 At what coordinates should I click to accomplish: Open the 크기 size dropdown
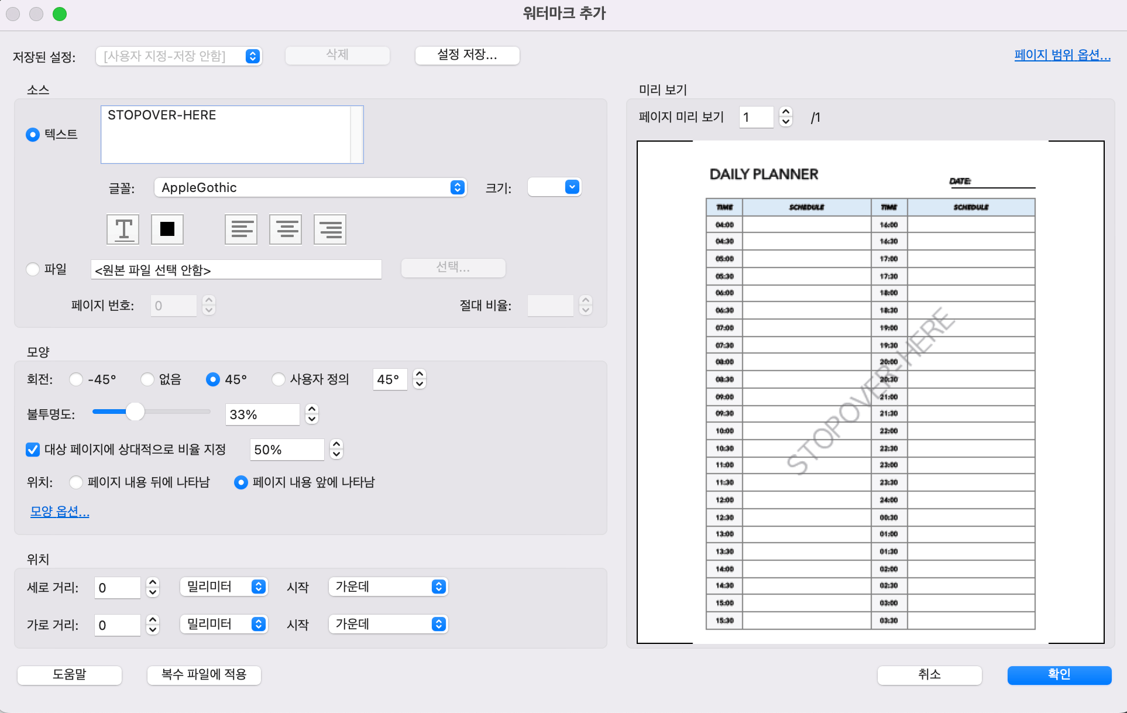[x=554, y=187]
